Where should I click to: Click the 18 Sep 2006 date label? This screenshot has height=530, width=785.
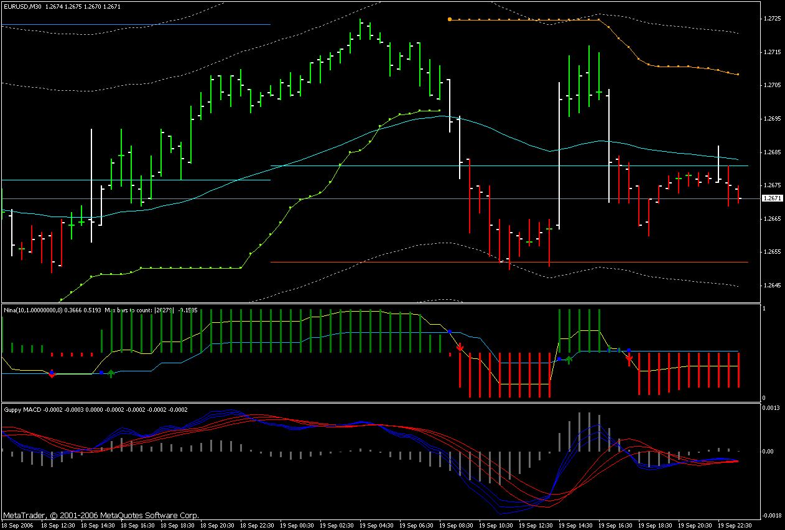pos(17,526)
